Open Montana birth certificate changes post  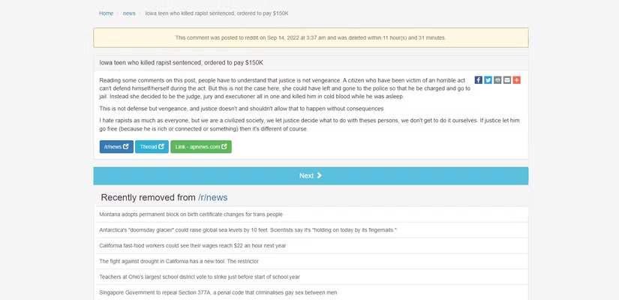[191, 214]
